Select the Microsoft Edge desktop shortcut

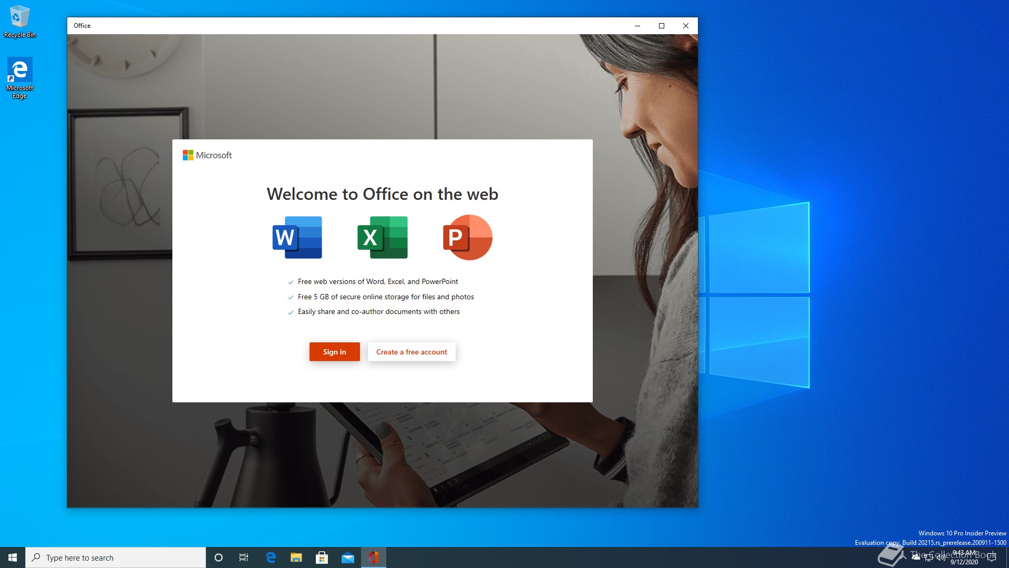point(19,78)
